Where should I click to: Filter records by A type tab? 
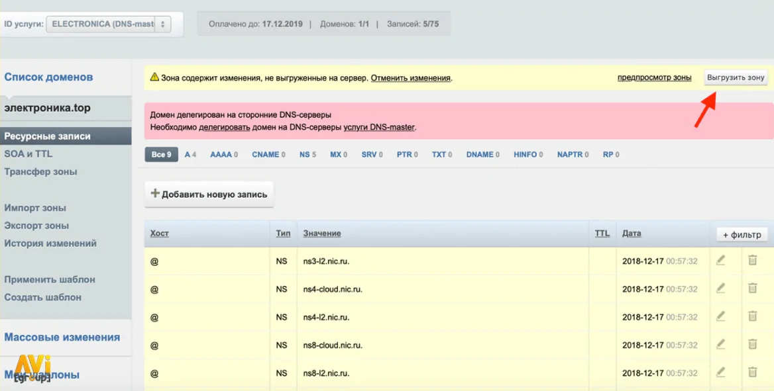(x=190, y=154)
